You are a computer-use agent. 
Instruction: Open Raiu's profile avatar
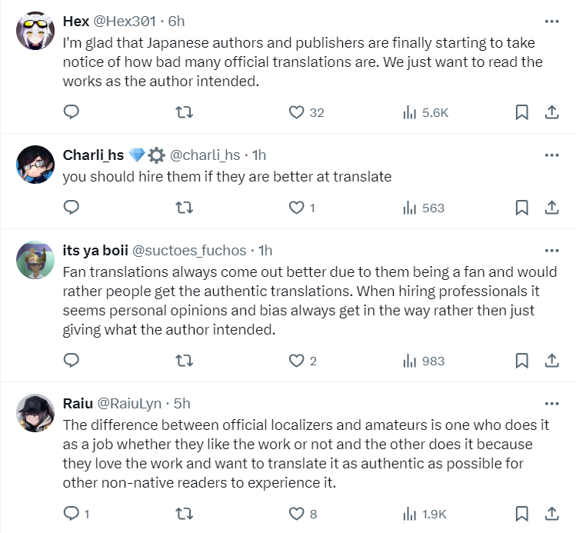pos(35,416)
